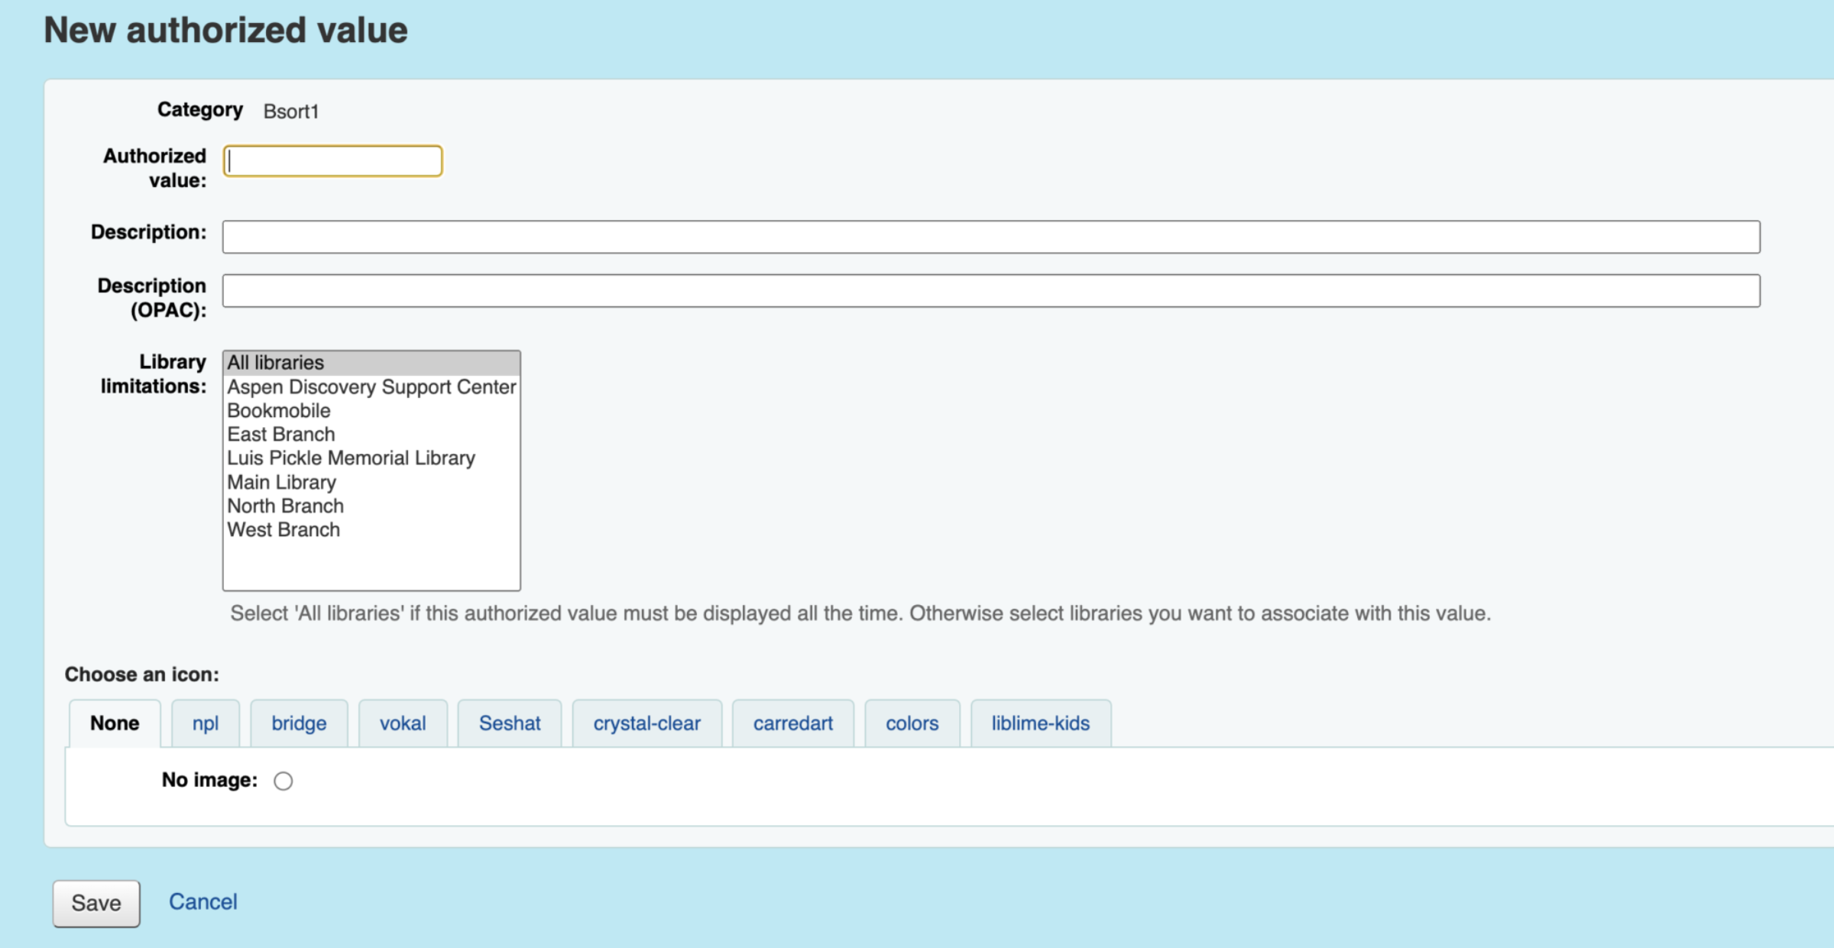Screen dimensions: 1834x948
Task: Open the crystal-clear icon tab
Action: (x=646, y=723)
